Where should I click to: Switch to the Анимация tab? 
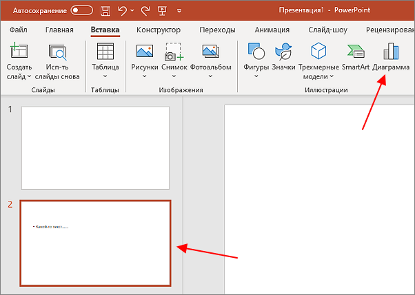coord(272,30)
